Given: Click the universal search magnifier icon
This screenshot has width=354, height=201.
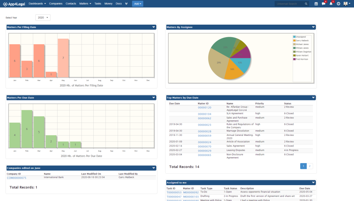Looking at the screenshot, I should [x=306, y=4].
